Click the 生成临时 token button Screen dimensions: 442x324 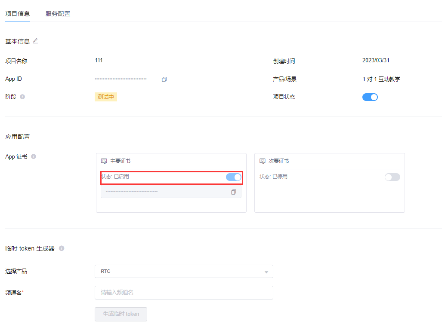point(121,314)
